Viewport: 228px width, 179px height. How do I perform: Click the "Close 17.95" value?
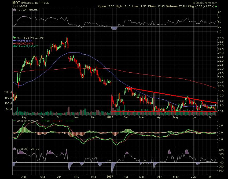pyautogui.click(x=156, y=6)
